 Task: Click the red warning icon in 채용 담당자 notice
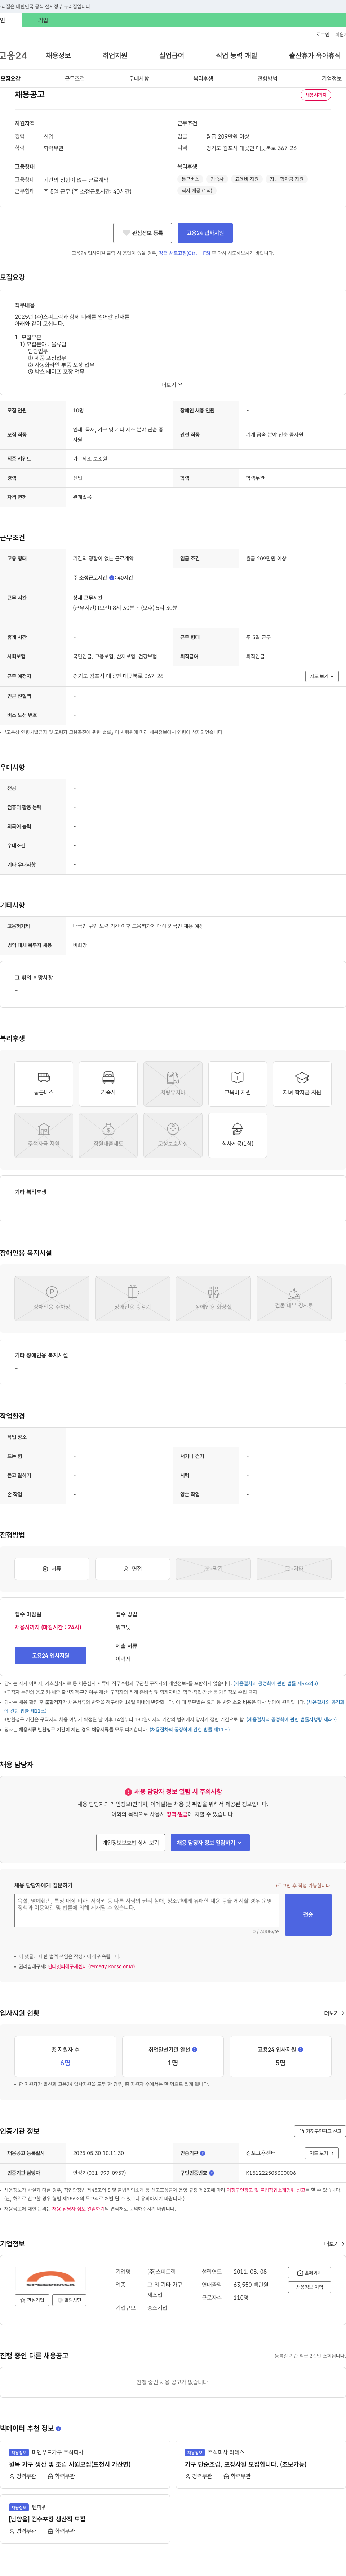129,1792
